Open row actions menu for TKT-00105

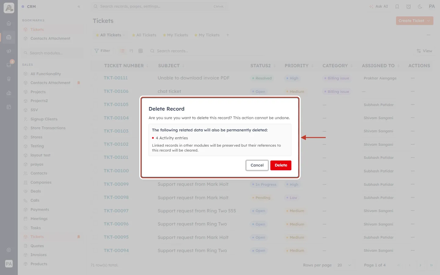(x=413, y=105)
